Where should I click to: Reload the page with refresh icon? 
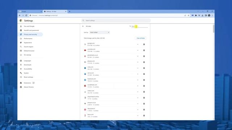pos(26,15)
